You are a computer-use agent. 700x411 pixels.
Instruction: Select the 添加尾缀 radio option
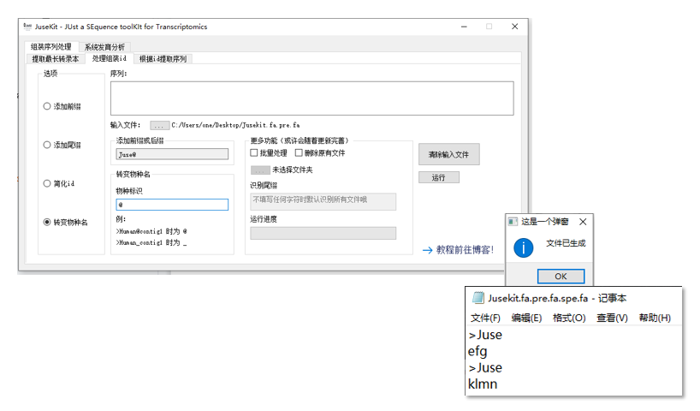pos(47,146)
